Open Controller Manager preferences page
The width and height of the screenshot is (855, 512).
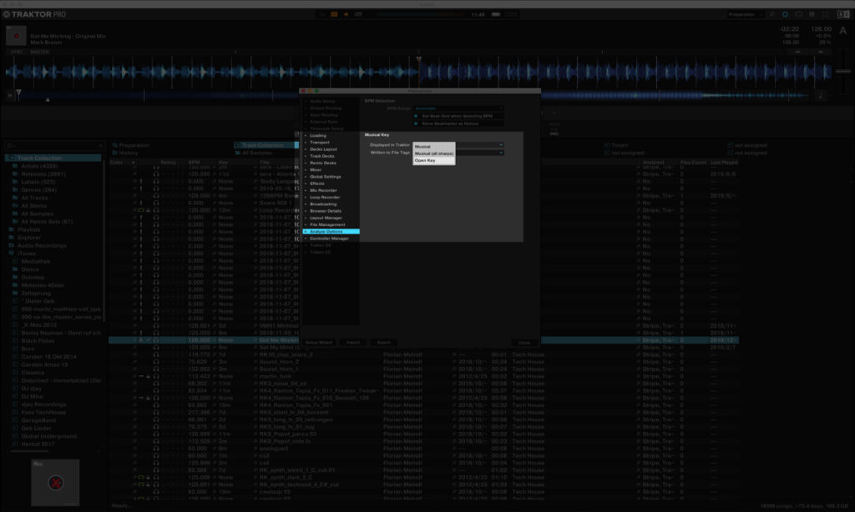tap(329, 238)
